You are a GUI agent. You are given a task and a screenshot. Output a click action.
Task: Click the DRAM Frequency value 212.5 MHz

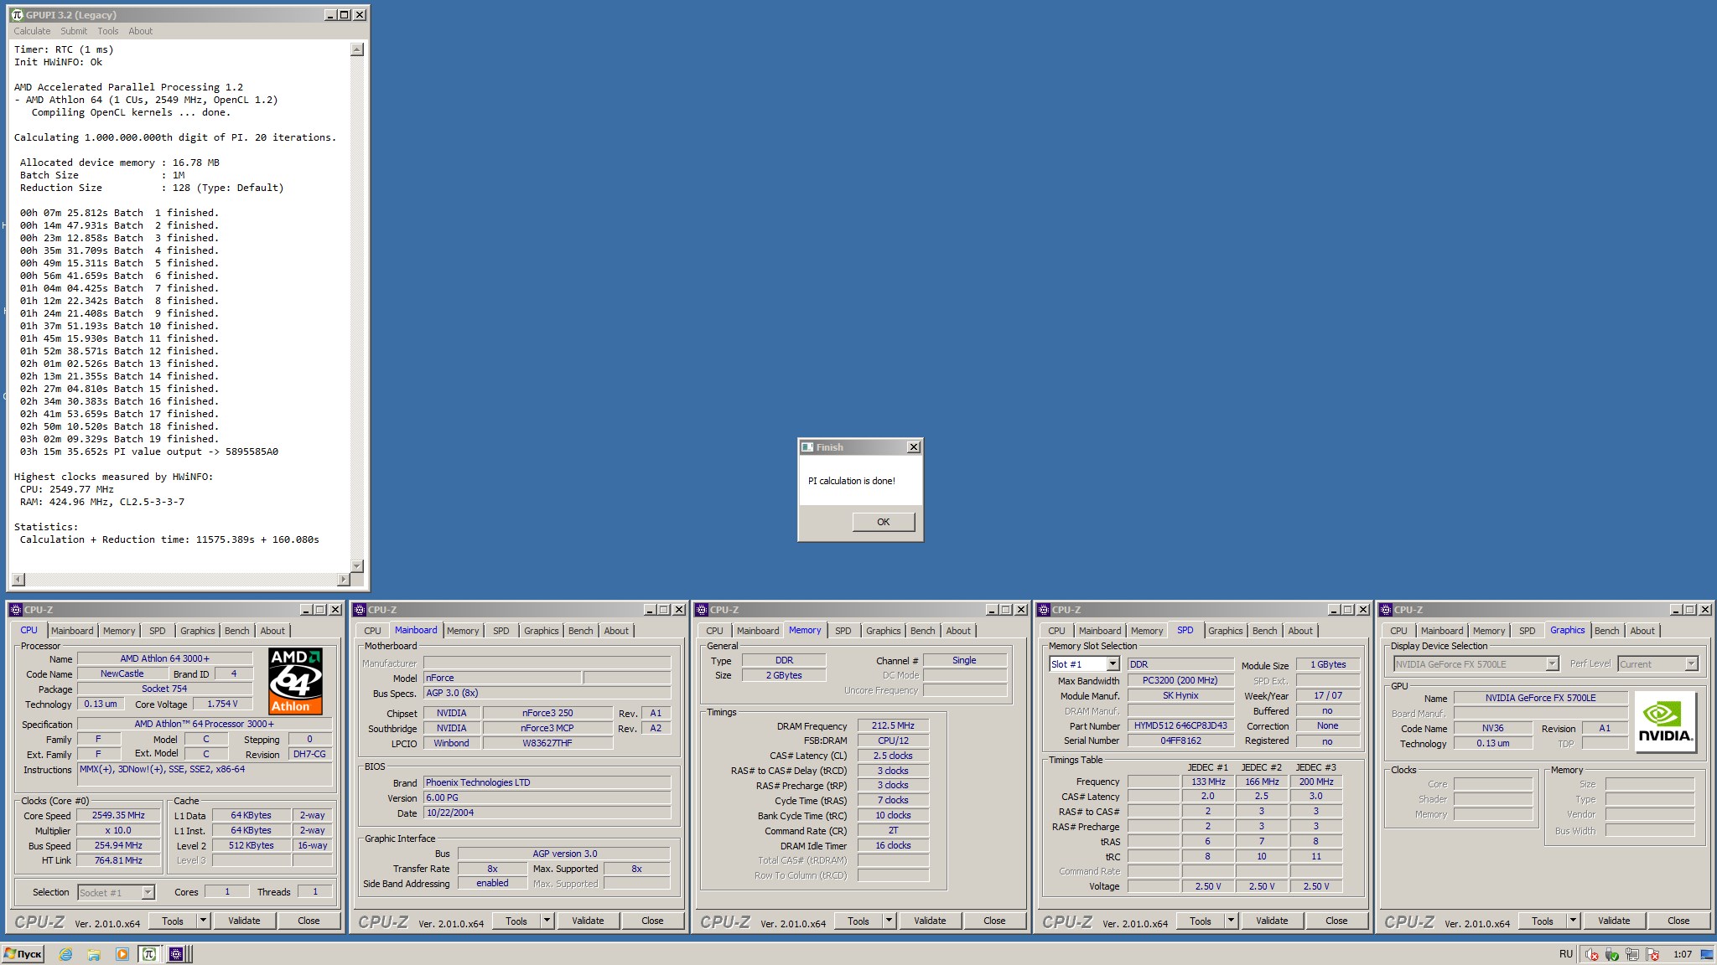click(893, 725)
